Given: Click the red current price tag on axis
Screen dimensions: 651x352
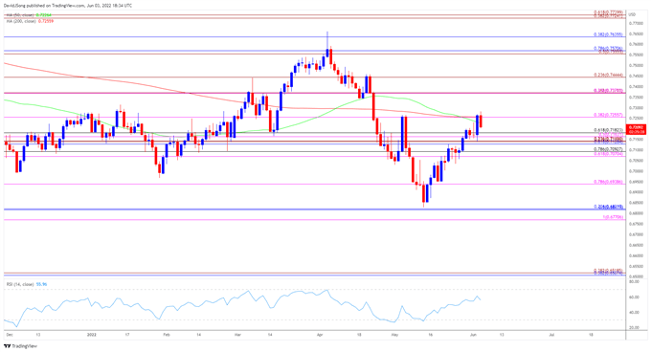Looking at the screenshot, I should coord(637,129).
